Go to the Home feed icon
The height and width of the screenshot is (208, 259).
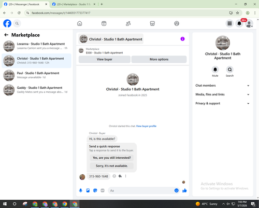(x=80, y=23)
